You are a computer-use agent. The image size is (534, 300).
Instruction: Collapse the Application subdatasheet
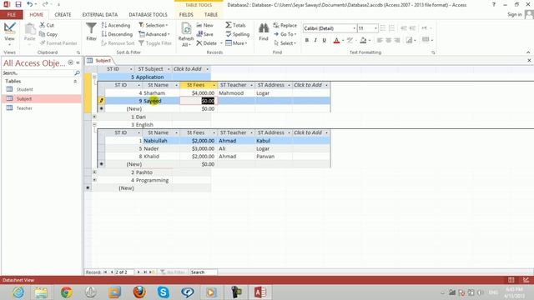(94, 77)
